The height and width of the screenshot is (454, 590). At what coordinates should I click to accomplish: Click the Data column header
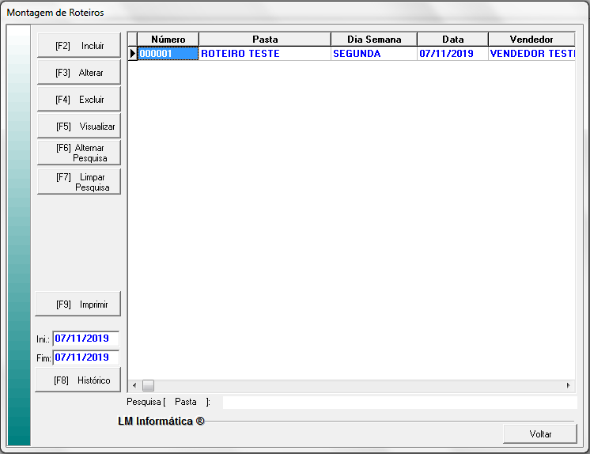452,40
